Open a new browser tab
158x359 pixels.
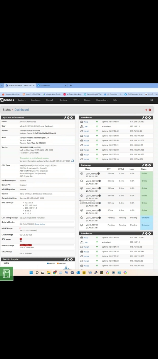(71, 85)
